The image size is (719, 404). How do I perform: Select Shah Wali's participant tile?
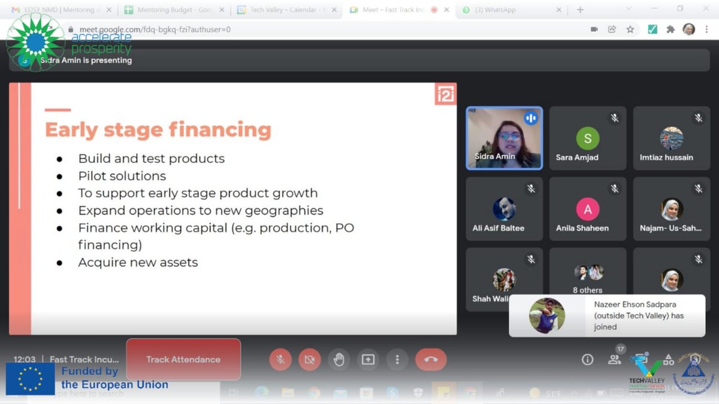pyautogui.click(x=504, y=280)
